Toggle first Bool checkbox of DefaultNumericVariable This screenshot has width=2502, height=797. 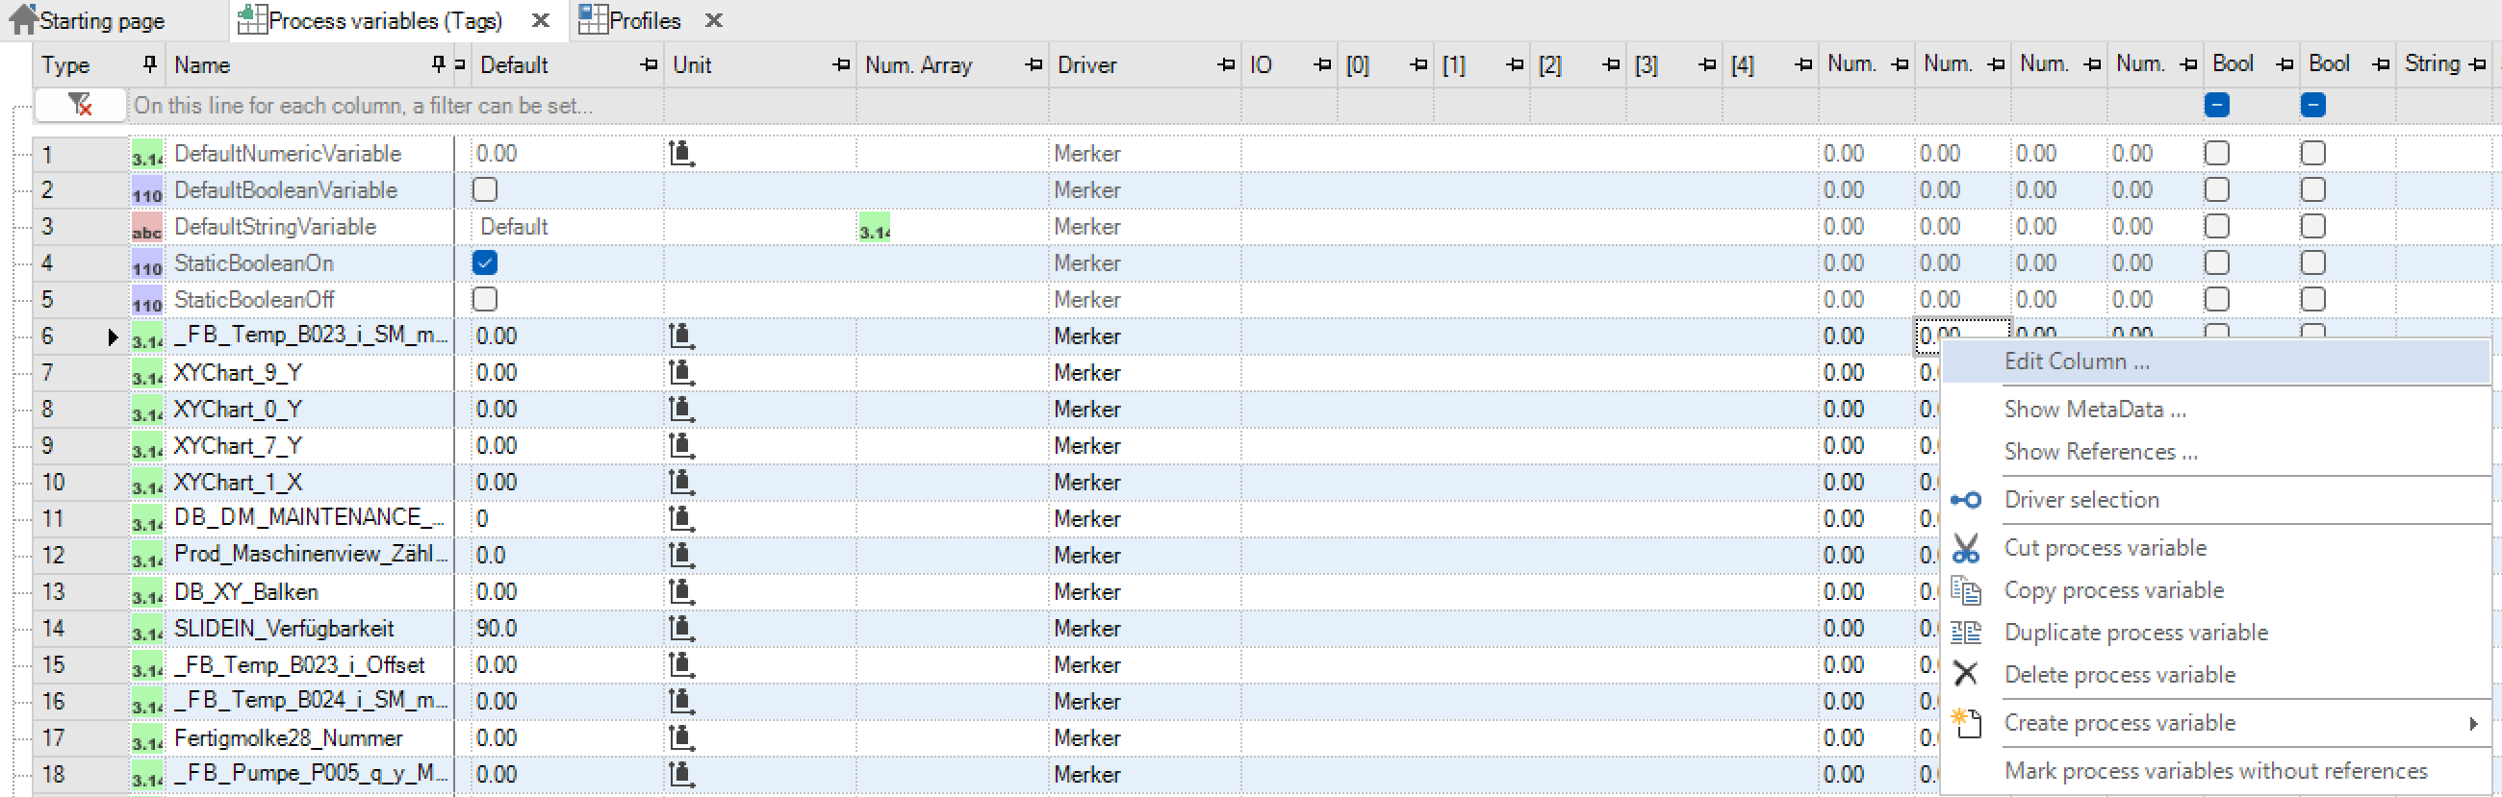[2216, 154]
